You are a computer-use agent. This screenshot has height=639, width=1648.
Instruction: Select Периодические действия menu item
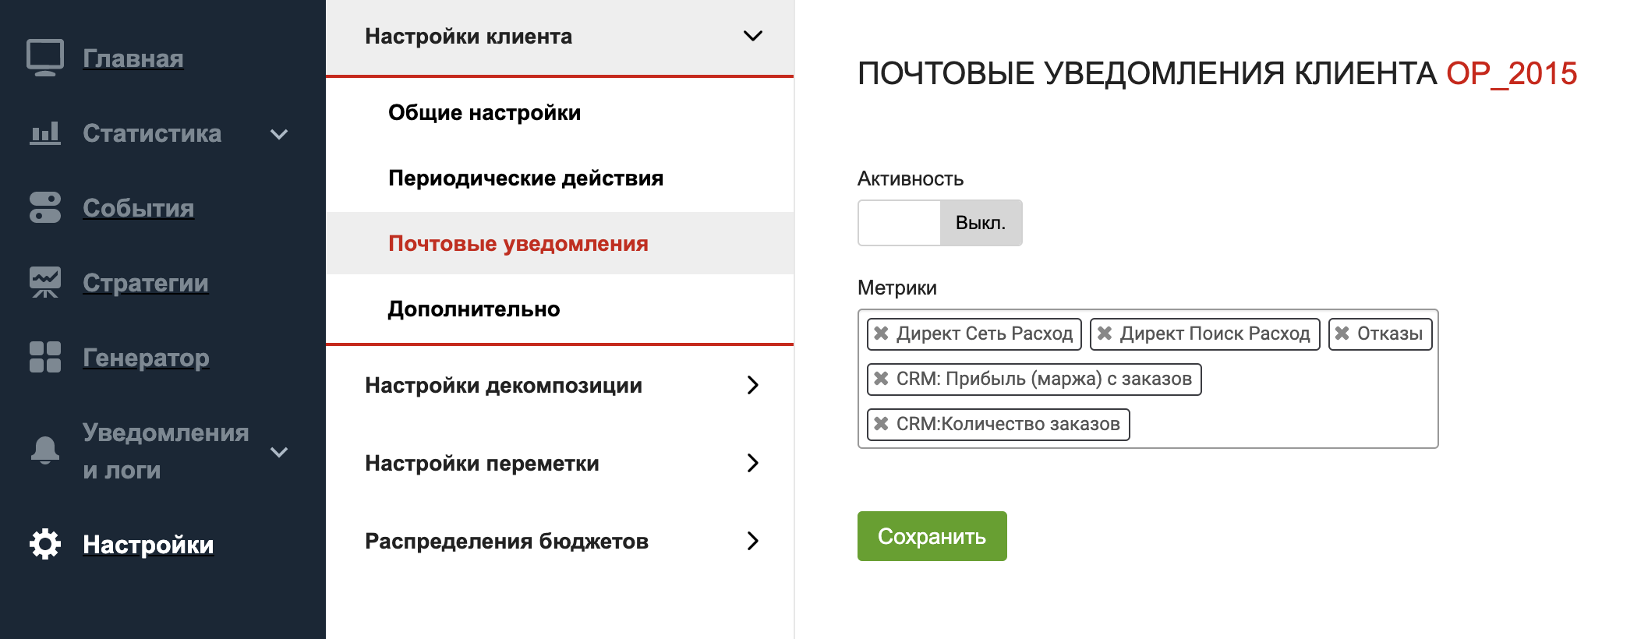pos(525,178)
